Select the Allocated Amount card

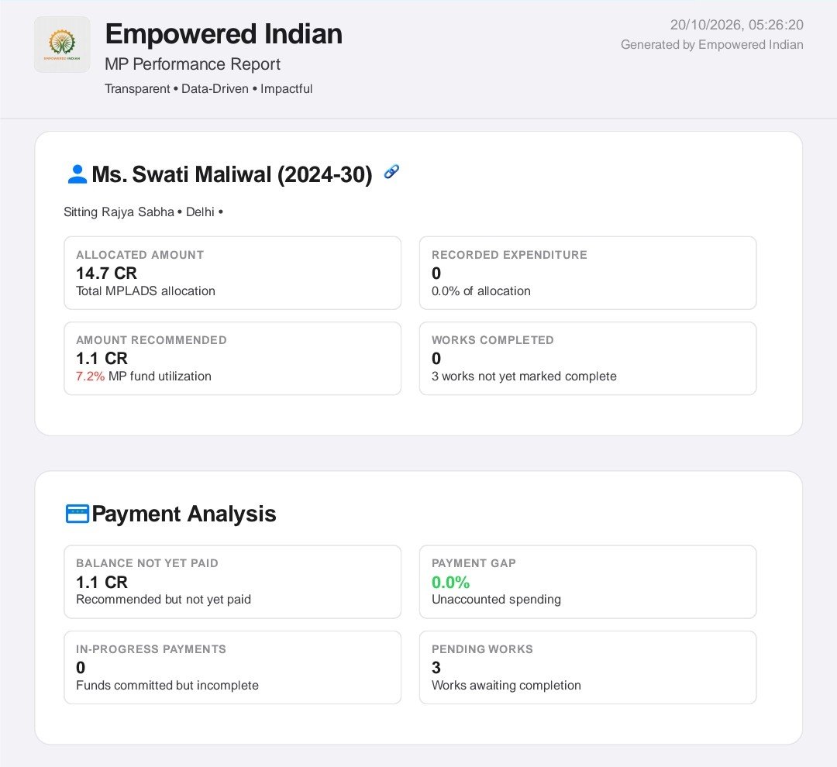(232, 273)
